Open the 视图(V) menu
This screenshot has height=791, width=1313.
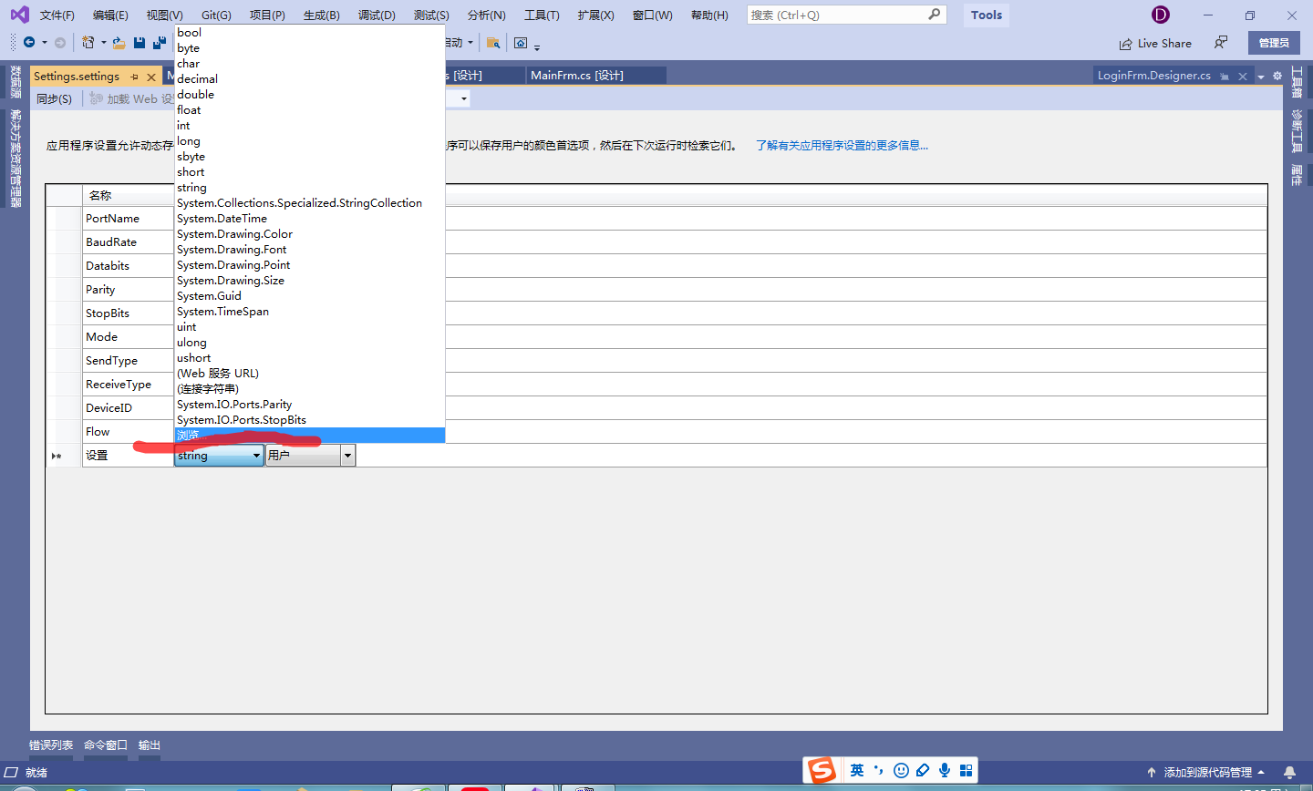click(164, 15)
